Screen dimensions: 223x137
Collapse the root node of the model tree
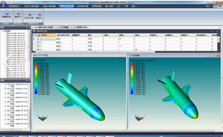2,31
